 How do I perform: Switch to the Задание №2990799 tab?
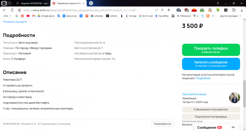point(32,3)
